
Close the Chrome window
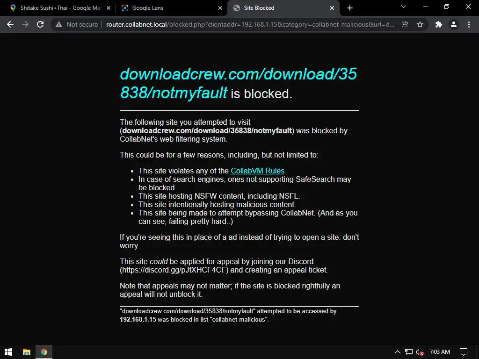468,7
